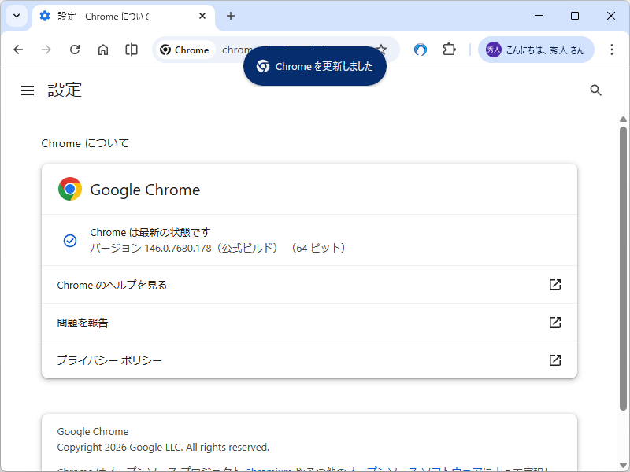Open the side panel book icon
The width and height of the screenshot is (630, 472).
131,49
